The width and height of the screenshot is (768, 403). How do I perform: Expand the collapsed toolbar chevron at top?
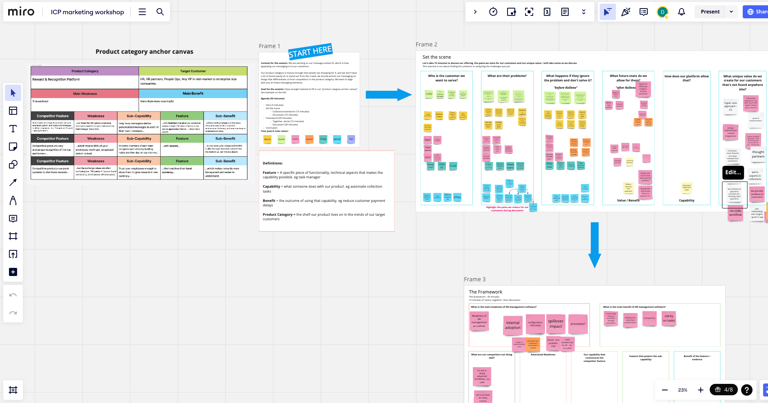pyautogui.click(x=475, y=12)
